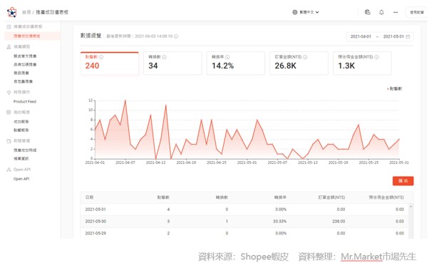Click the 推廣類型 person icon in sidebar
The image size is (429, 268).
(x=9, y=47)
